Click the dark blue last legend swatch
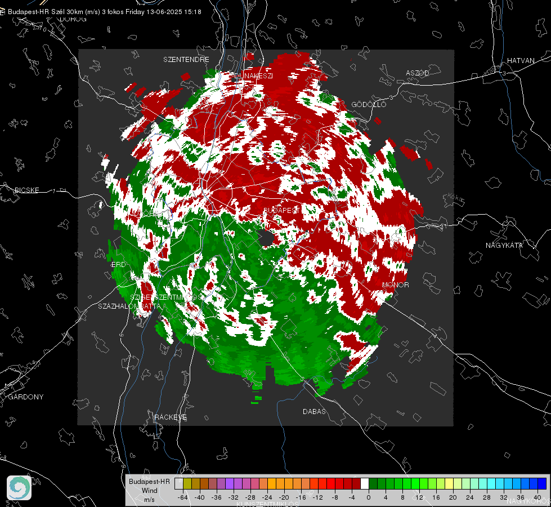 coord(542,484)
